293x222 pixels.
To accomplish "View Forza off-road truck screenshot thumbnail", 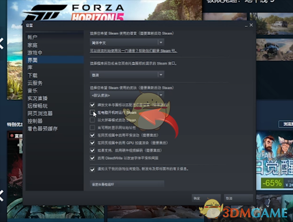I will pos(272,23).
